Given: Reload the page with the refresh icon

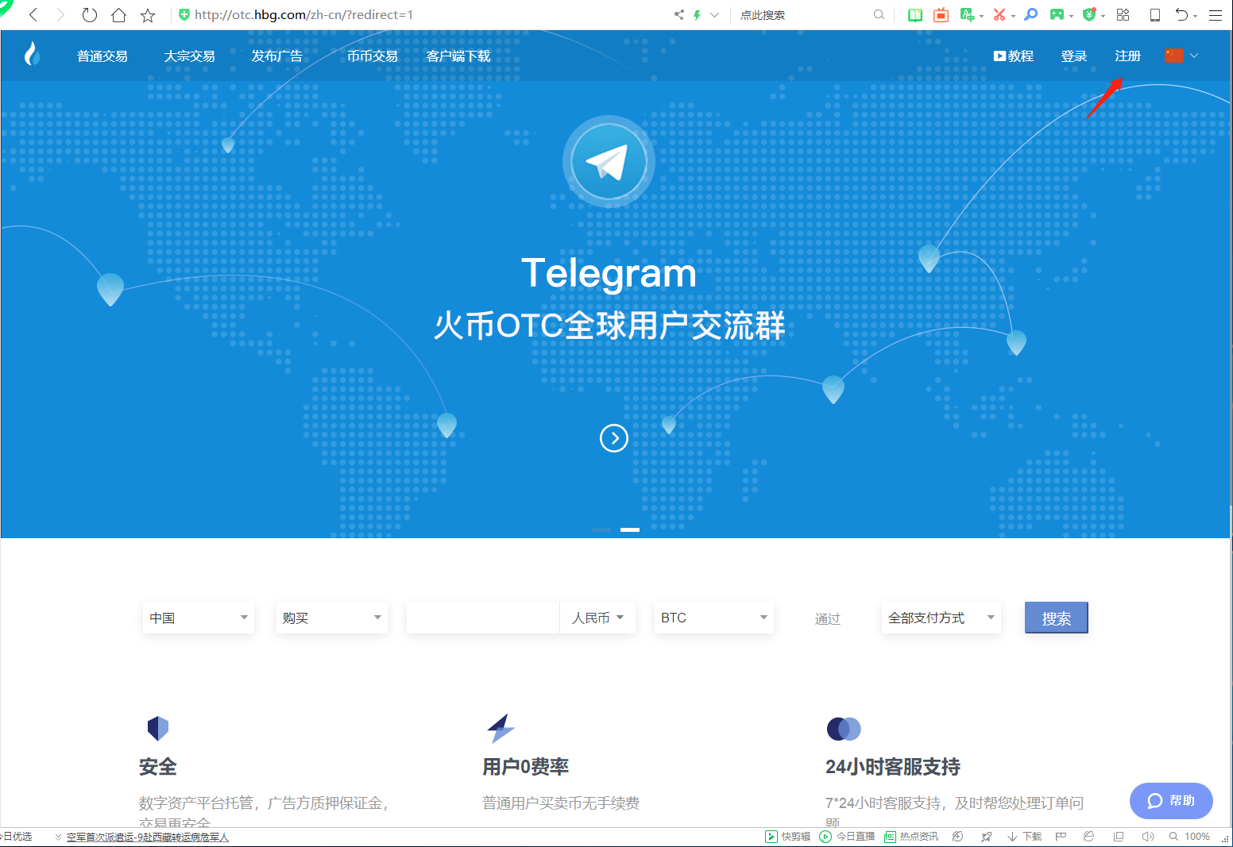Looking at the screenshot, I should 90,15.
